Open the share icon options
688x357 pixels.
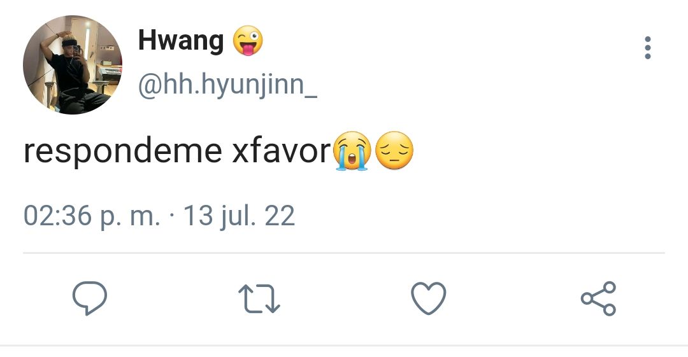[x=598, y=298]
